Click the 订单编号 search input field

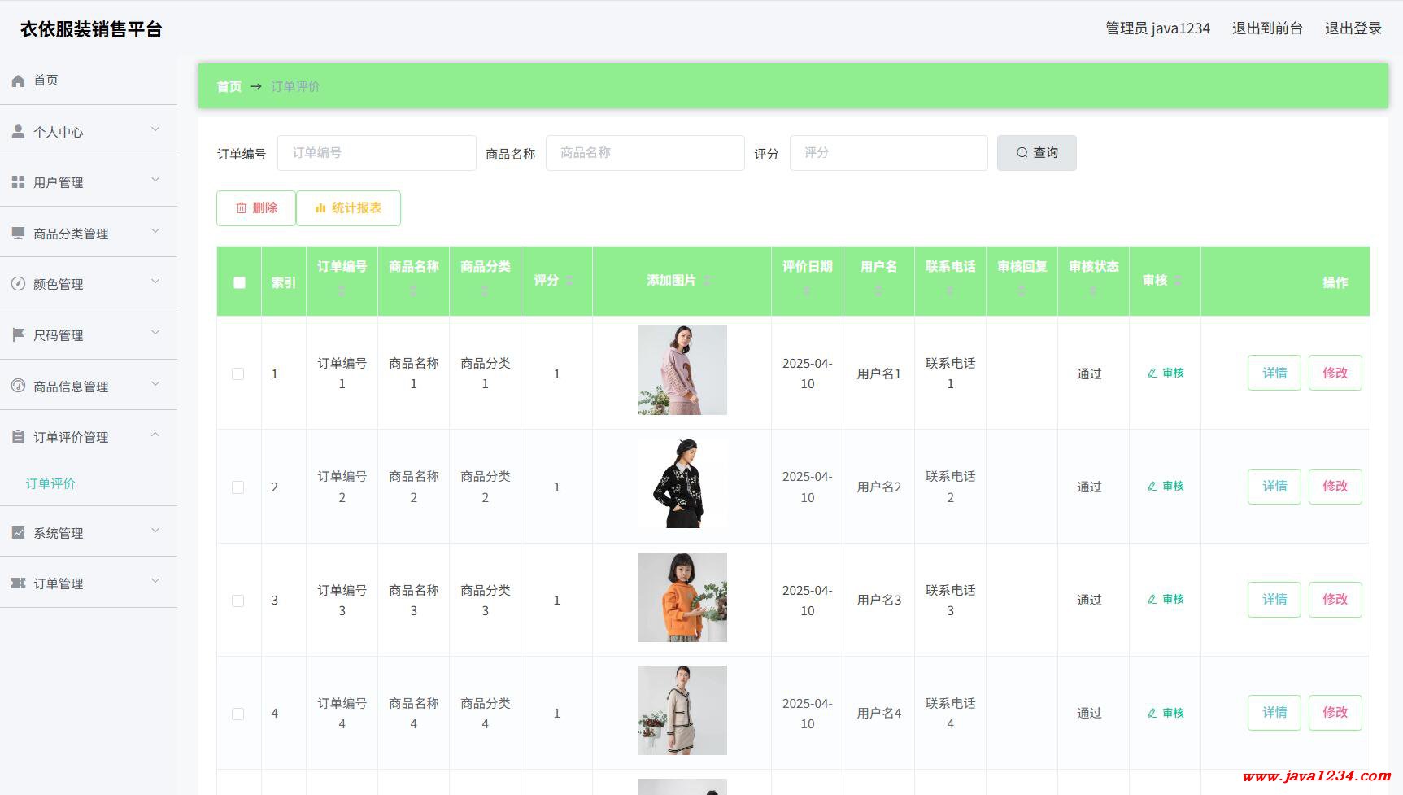tap(377, 153)
